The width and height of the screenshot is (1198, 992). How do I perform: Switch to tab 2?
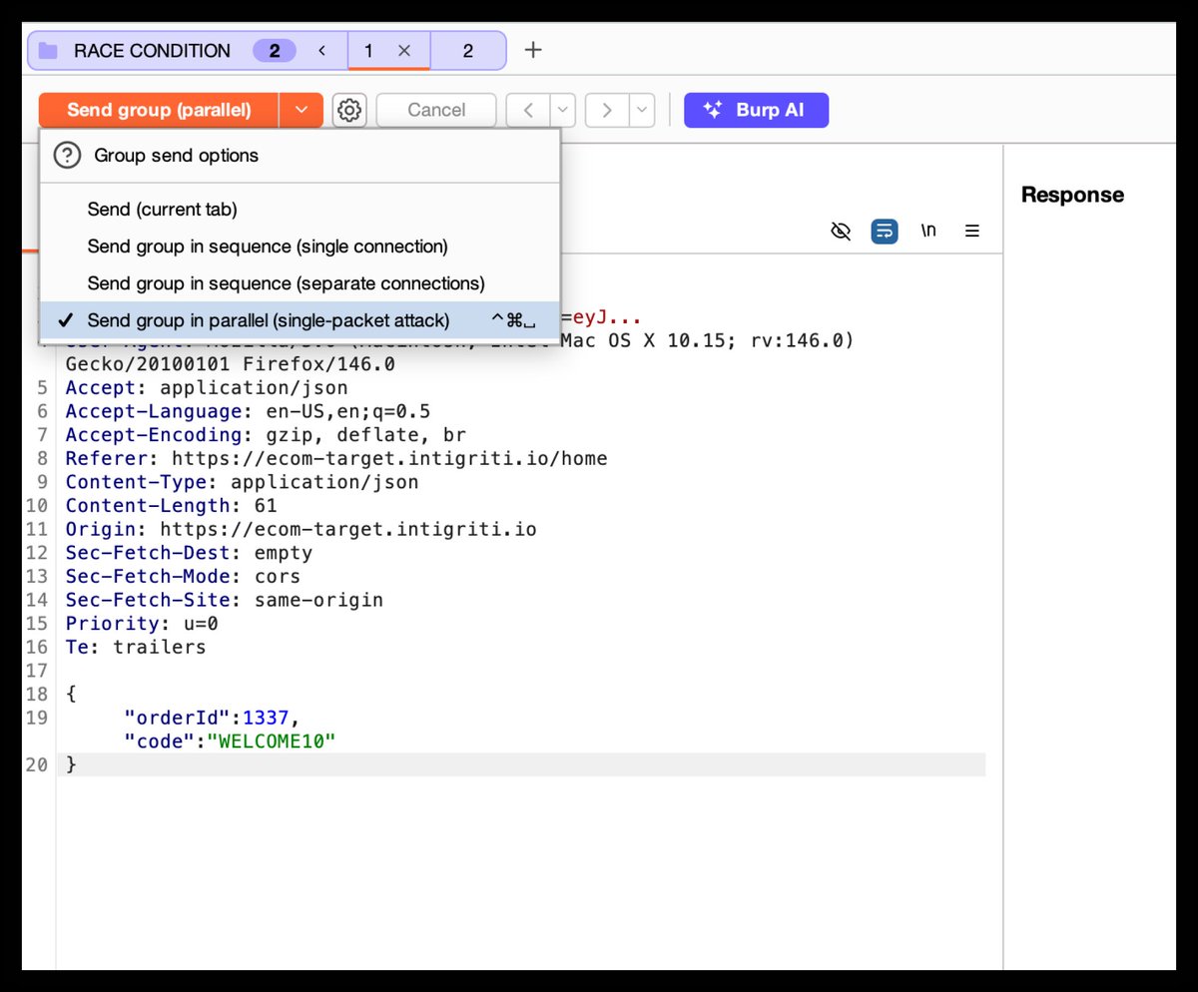(x=467, y=51)
